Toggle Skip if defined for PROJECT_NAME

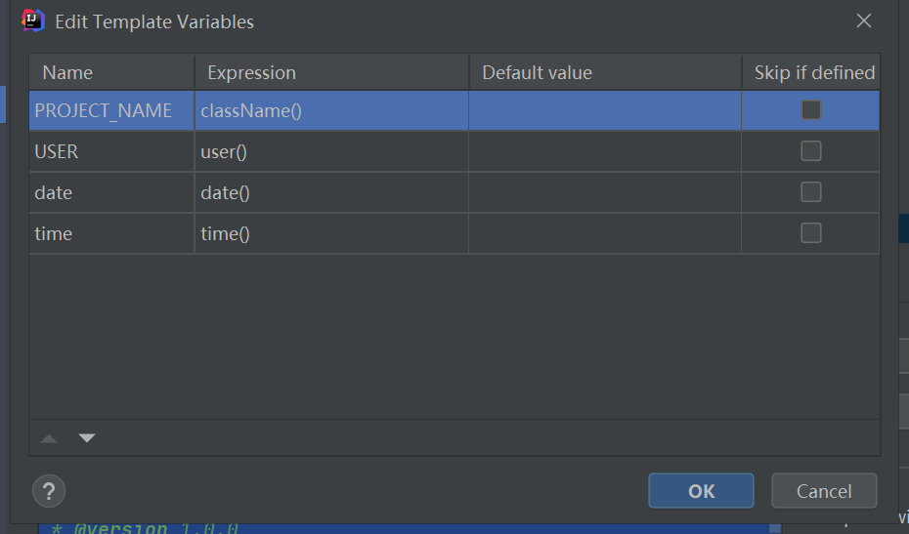tap(810, 110)
